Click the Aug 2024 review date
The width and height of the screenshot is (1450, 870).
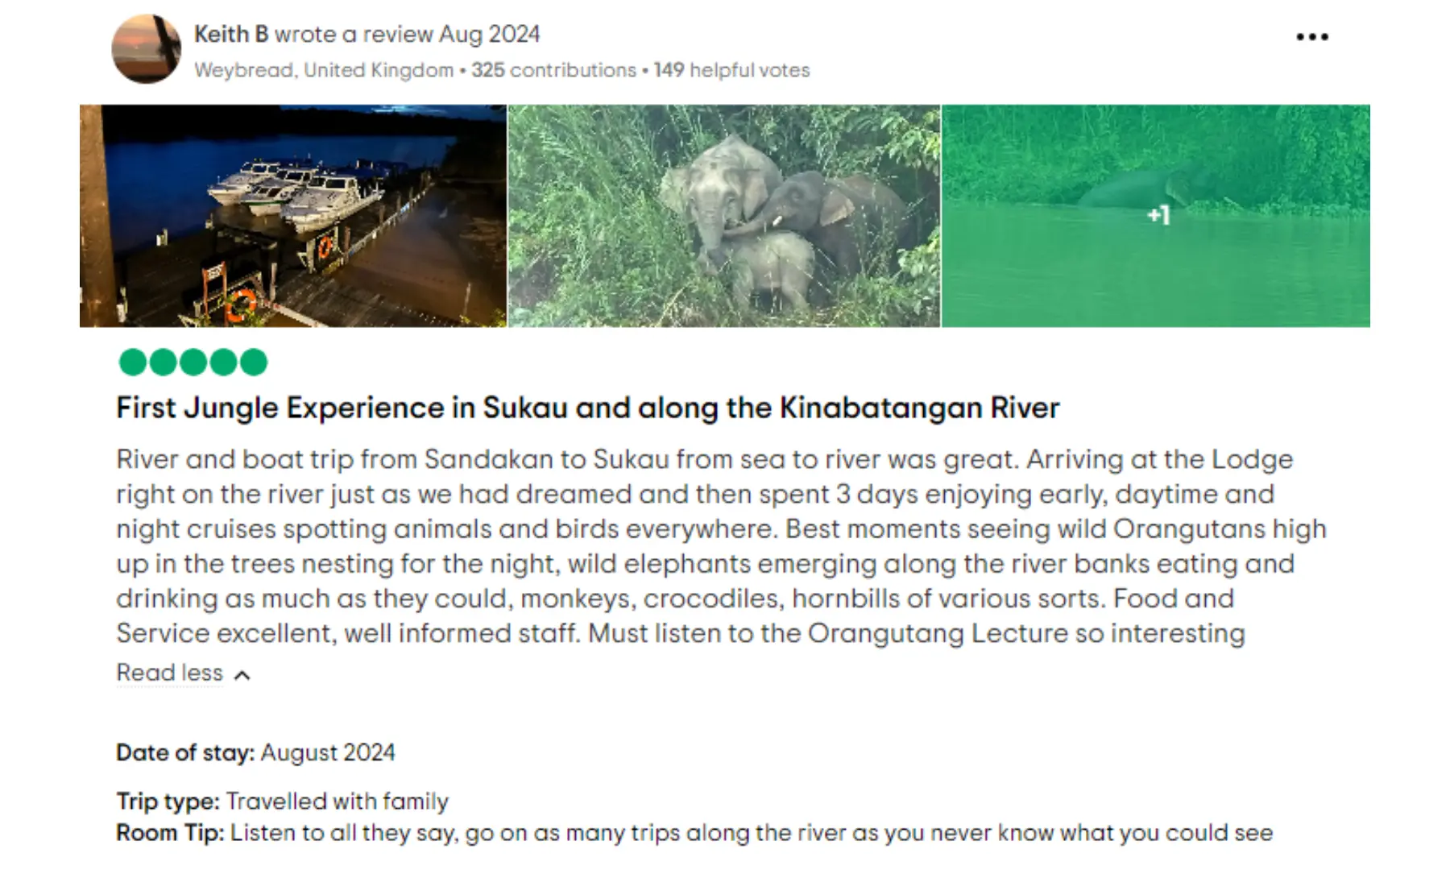coord(489,35)
